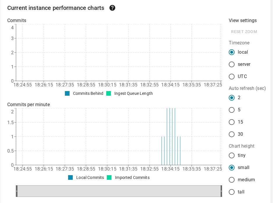Click the Current instance performance charts heading
The width and height of the screenshot is (273, 203).
(x=56, y=8)
